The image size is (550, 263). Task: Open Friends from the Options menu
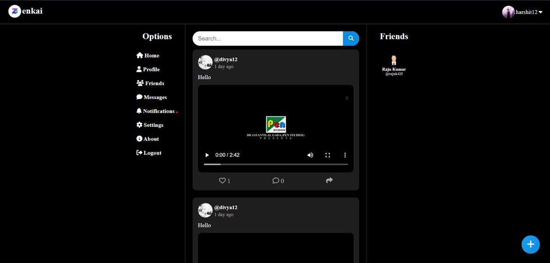[x=150, y=83]
